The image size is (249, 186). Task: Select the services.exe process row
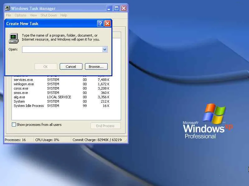[x=61, y=80]
